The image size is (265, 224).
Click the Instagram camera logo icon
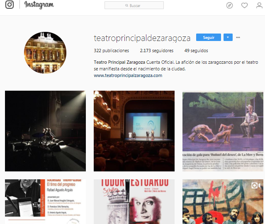point(10,5)
